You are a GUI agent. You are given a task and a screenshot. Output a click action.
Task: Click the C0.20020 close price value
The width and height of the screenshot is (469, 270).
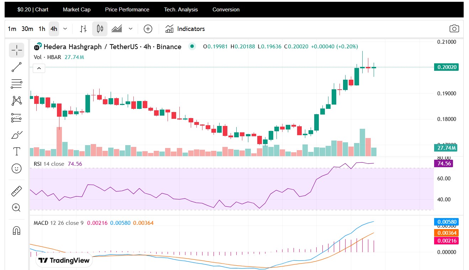[296, 47]
